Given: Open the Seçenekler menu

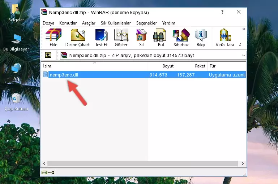Looking at the screenshot, I should (146, 23).
